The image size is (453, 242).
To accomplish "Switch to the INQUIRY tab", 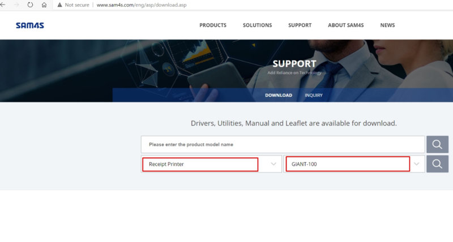I will coord(313,95).
